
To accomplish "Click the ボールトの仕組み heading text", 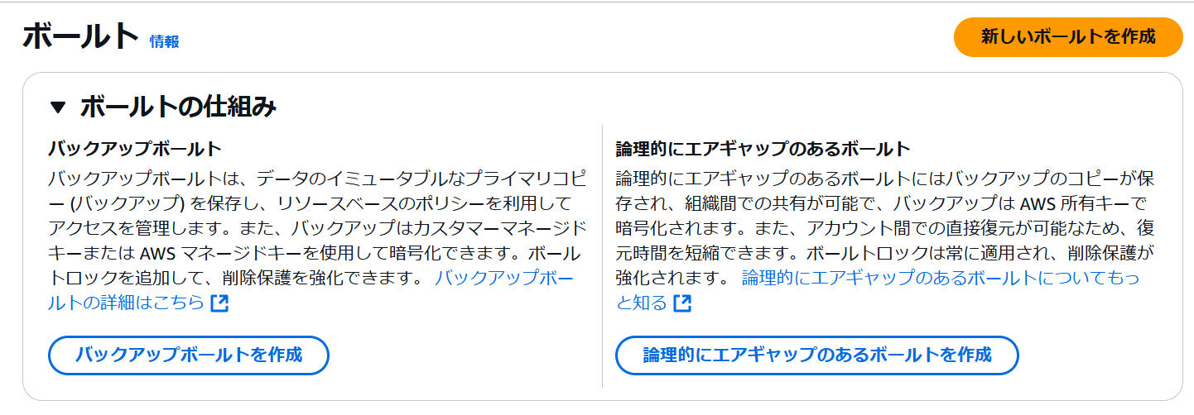I will coord(178,107).
